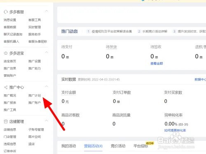Viewport: 206px width, 154px height.
Task: Open 店铺信息 sidebar entry
Action: [10, 129]
